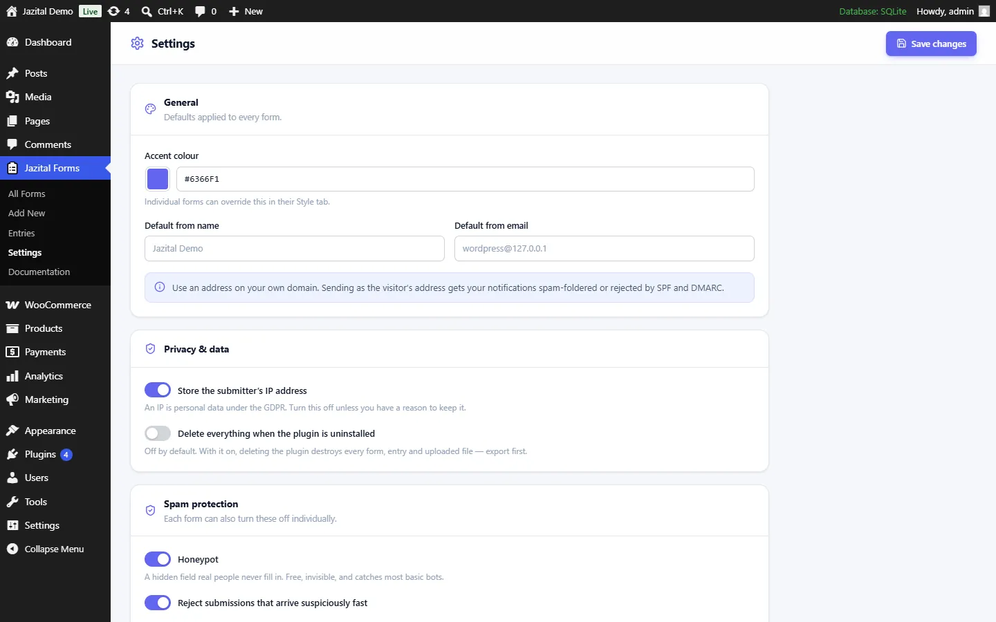Go to the Entries submenu item

pyautogui.click(x=21, y=233)
